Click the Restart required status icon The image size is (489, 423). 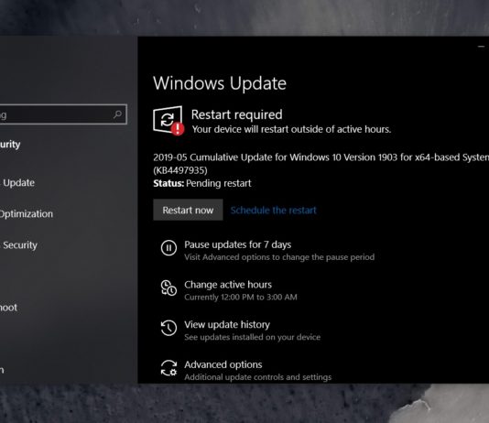pyautogui.click(x=168, y=121)
